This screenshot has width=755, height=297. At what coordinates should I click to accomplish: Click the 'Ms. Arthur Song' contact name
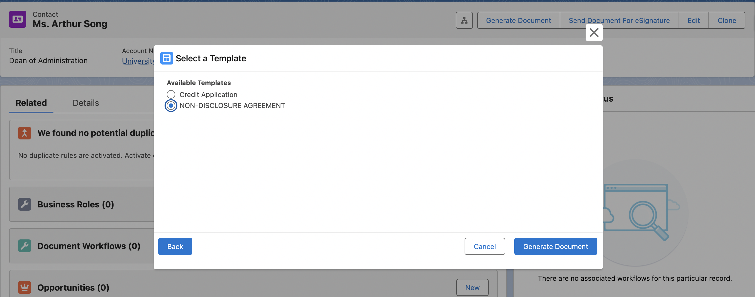point(70,24)
